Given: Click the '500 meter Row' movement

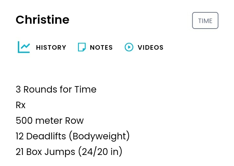Looking at the screenshot, I should (x=49, y=121).
